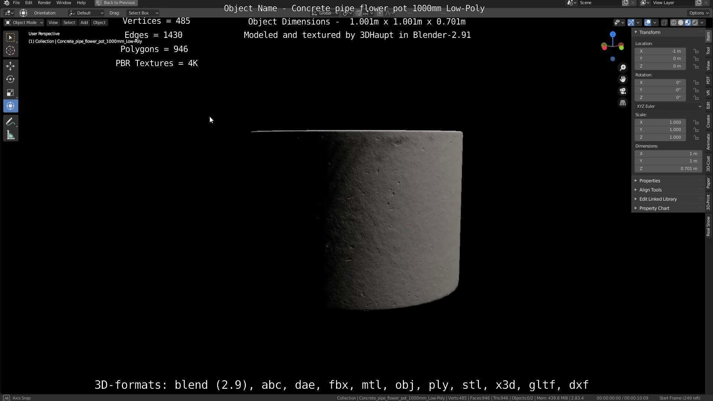Select the Measure tool

click(10, 135)
